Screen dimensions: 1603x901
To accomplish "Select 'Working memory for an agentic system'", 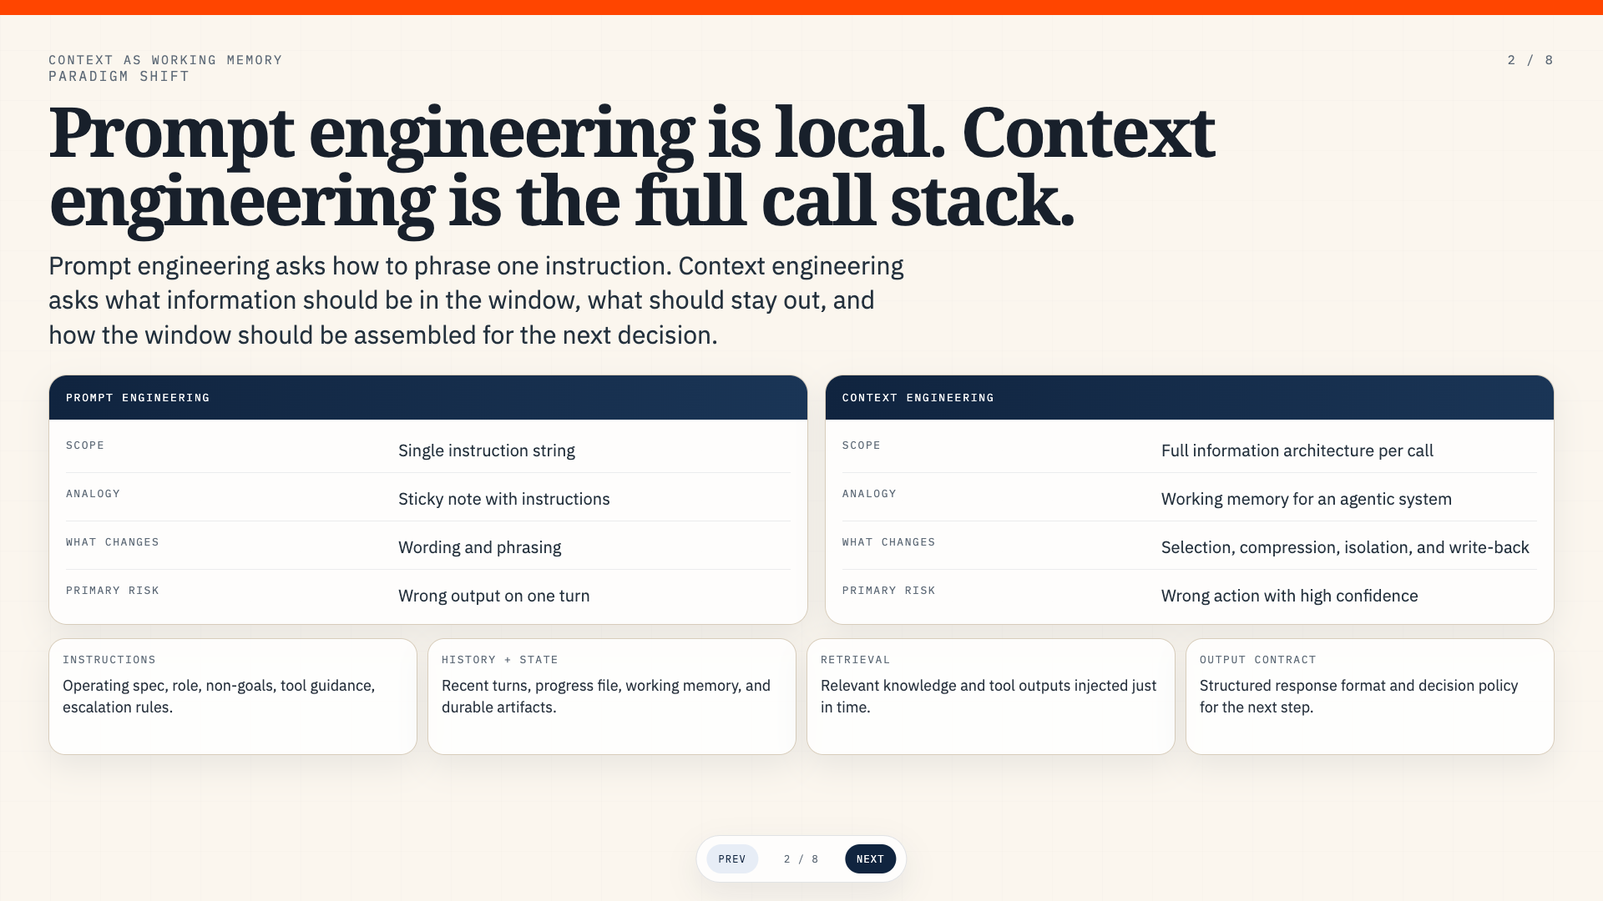I will (1306, 499).
